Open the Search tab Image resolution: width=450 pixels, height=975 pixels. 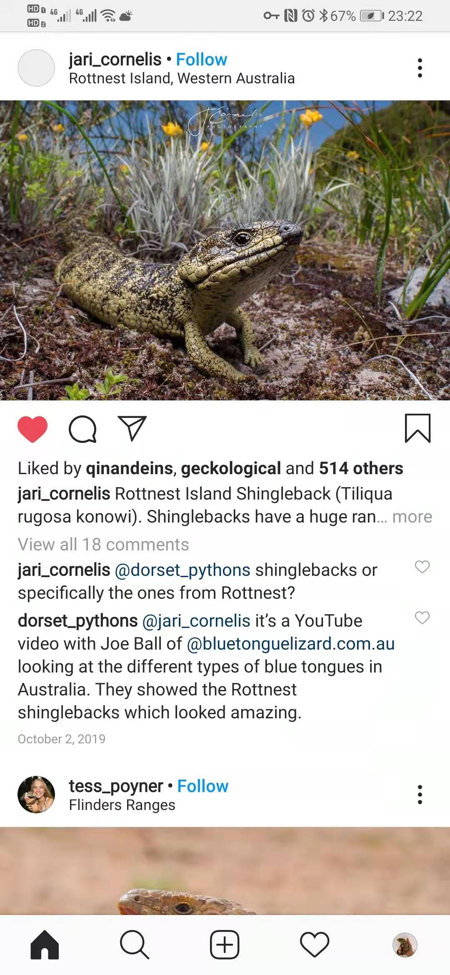pyautogui.click(x=134, y=945)
